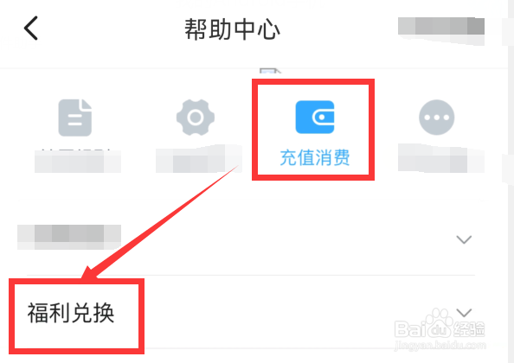This screenshot has width=514, height=363.
Task: Click the jingyan.baidu.com watermark text
Action: pyautogui.click(x=440, y=345)
